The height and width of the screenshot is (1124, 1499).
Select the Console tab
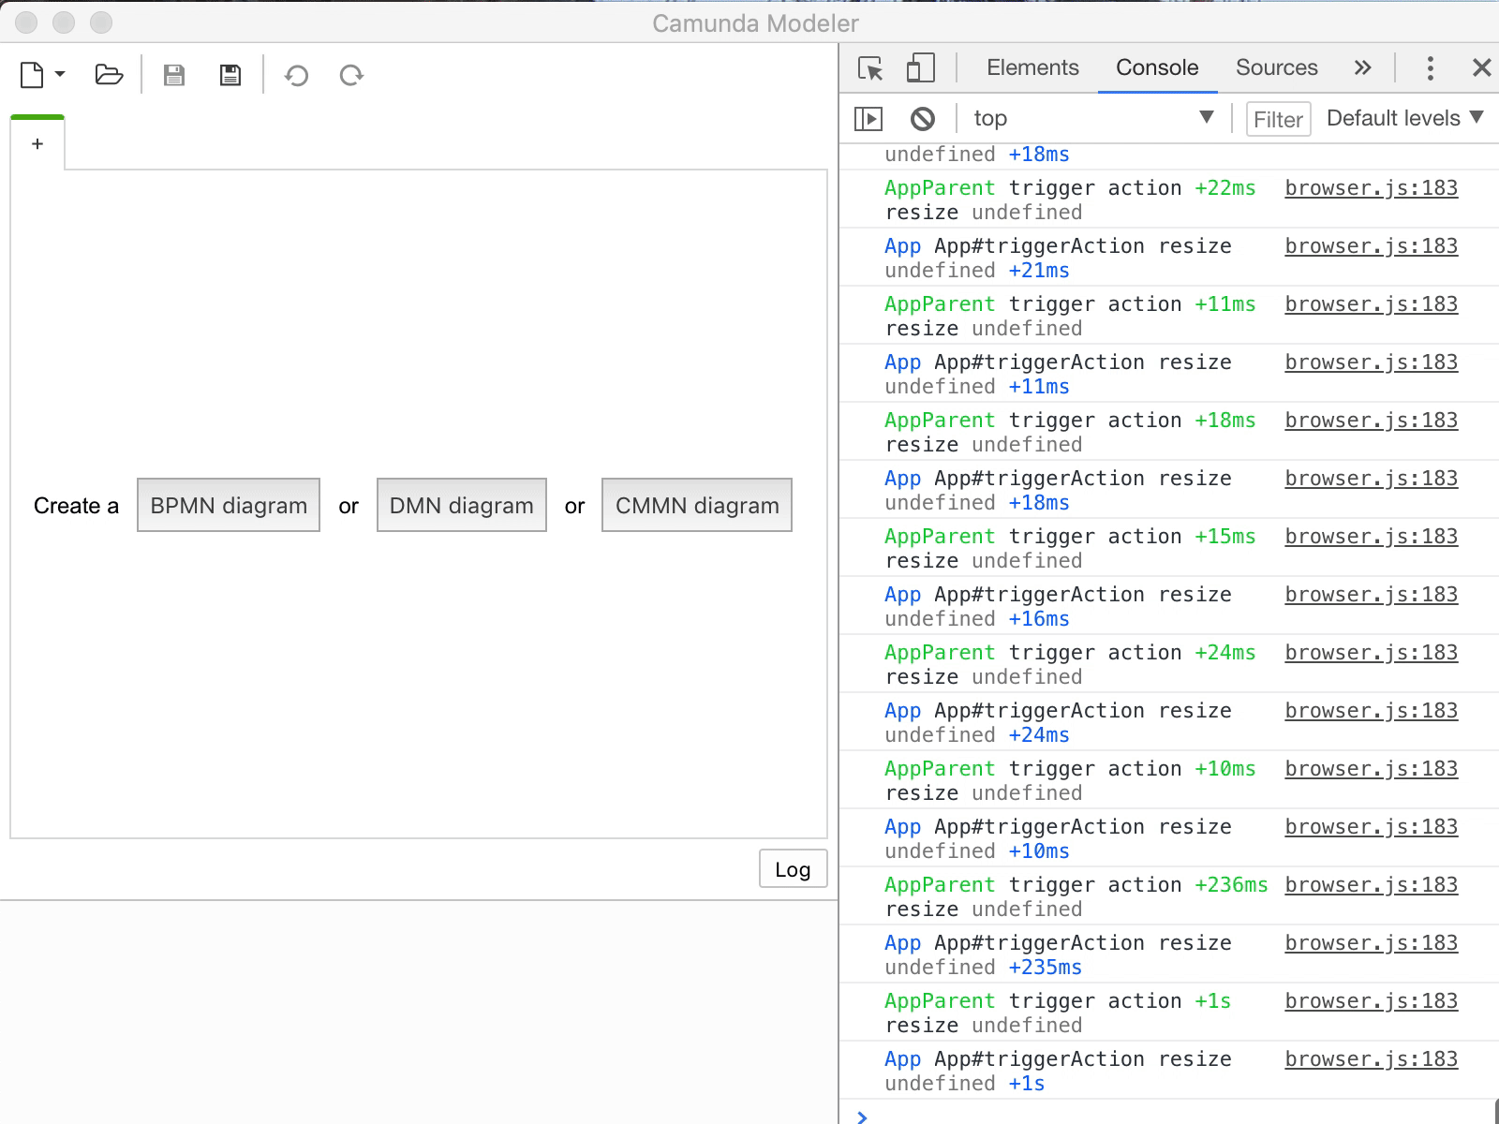coord(1157,67)
